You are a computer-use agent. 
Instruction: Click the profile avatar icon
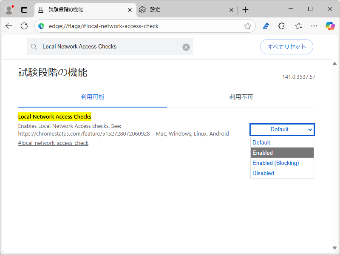(8, 10)
